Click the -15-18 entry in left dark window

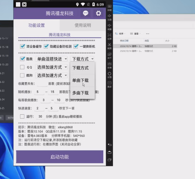point(4,47)
